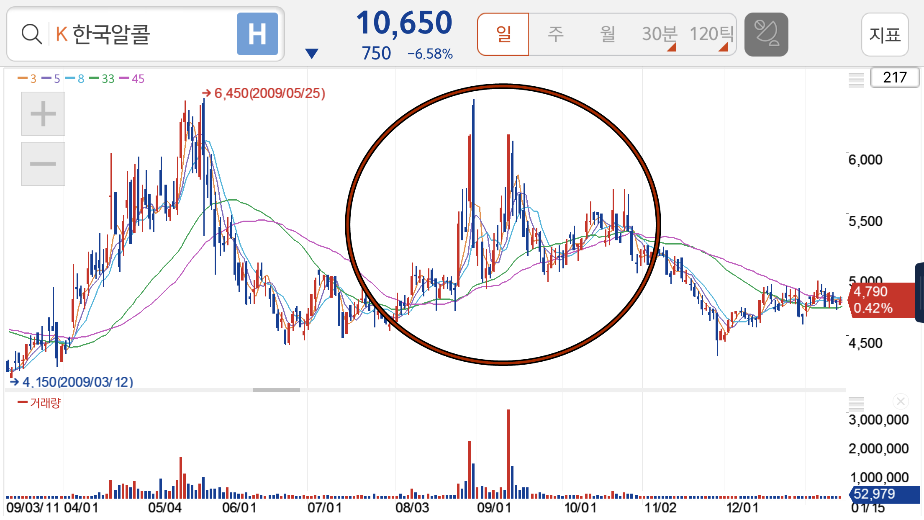Image resolution: width=924 pixels, height=520 pixels.
Task: Toggle the 45-day moving average legend
Action: [132, 79]
